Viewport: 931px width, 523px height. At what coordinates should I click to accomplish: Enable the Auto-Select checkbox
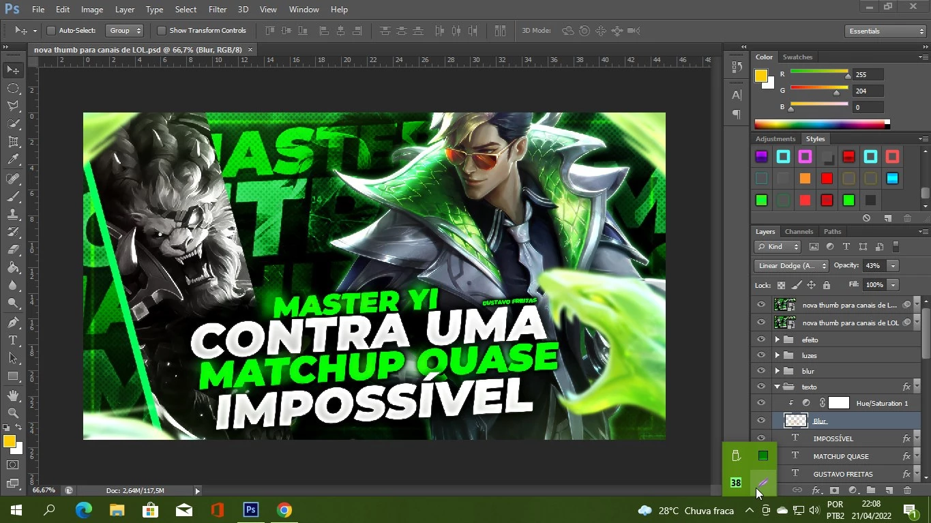50,31
